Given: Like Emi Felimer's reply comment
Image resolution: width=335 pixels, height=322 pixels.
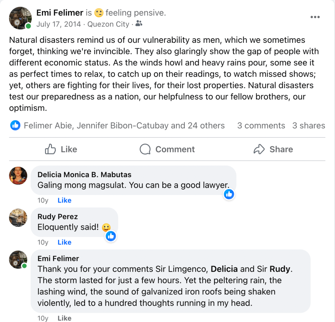Looking at the screenshot, I should [64, 318].
